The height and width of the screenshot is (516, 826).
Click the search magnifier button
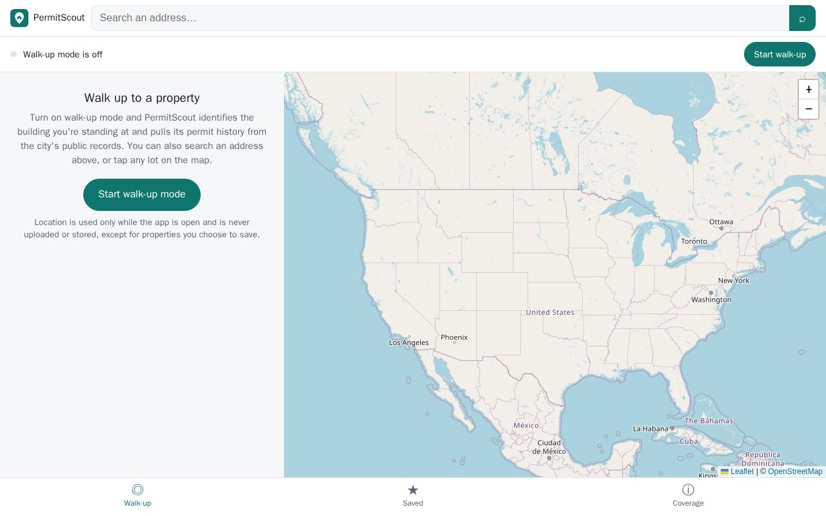802,18
